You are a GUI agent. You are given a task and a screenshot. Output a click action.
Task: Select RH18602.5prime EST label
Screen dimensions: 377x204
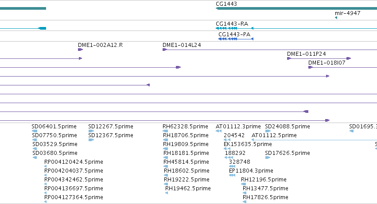pos(187,171)
